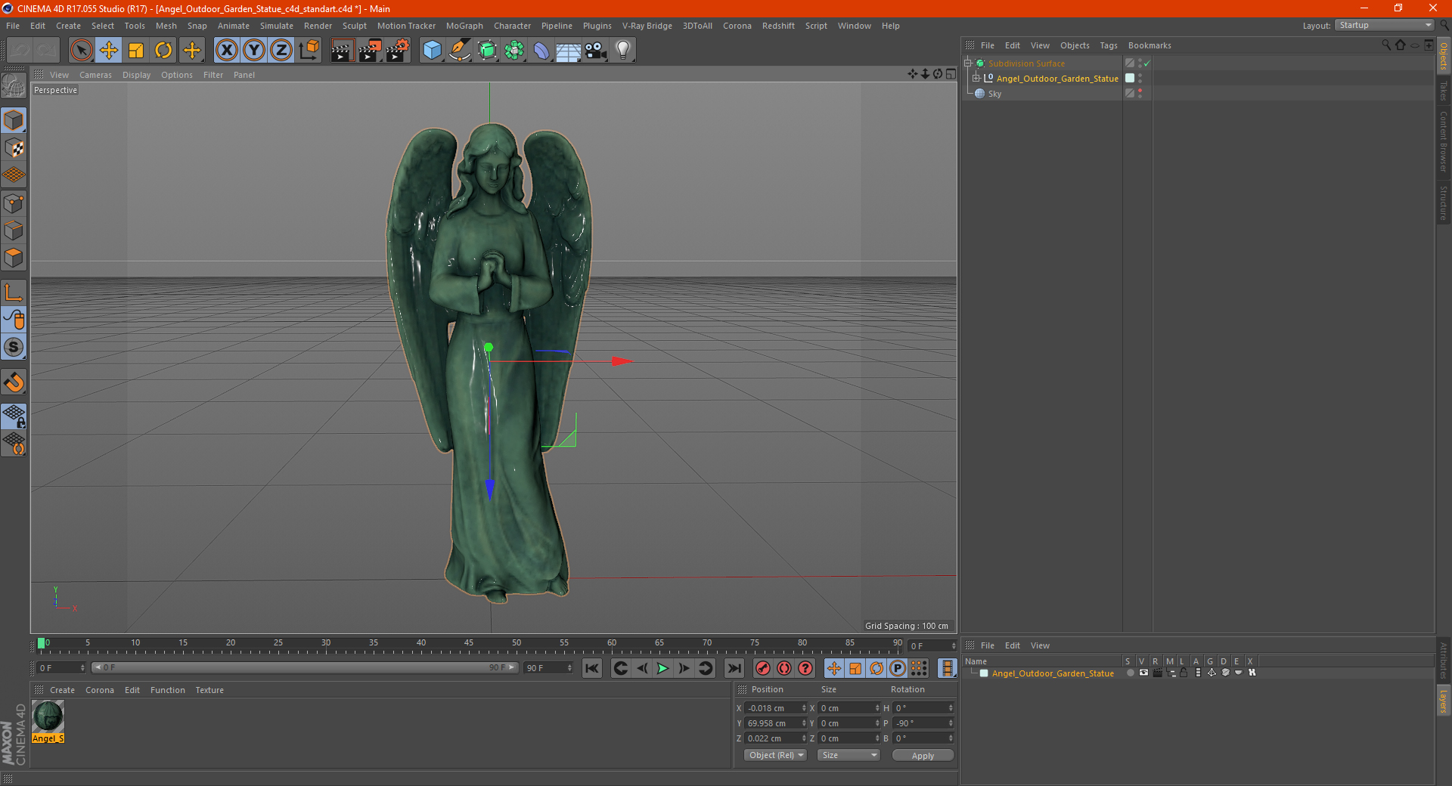Open the Object (Rel) dropdown
1452x786 pixels.
pos(775,755)
